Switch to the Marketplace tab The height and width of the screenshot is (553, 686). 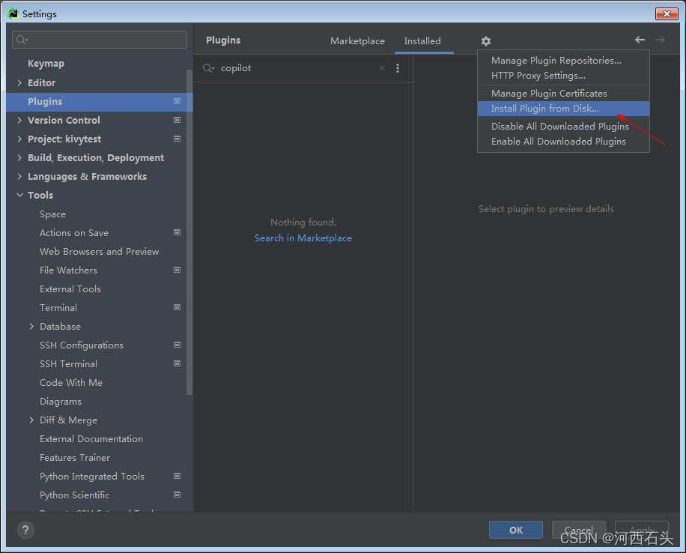(357, 41)
